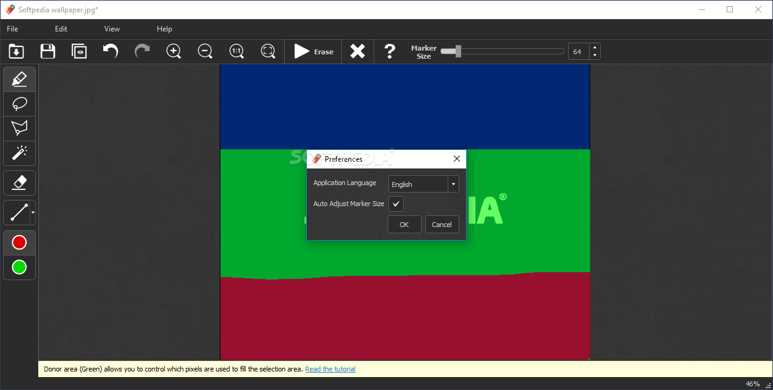Viewport: 773px width, 390px height.
Task: Decrease marker size with down arrow
Action: [x=595, y=56]
